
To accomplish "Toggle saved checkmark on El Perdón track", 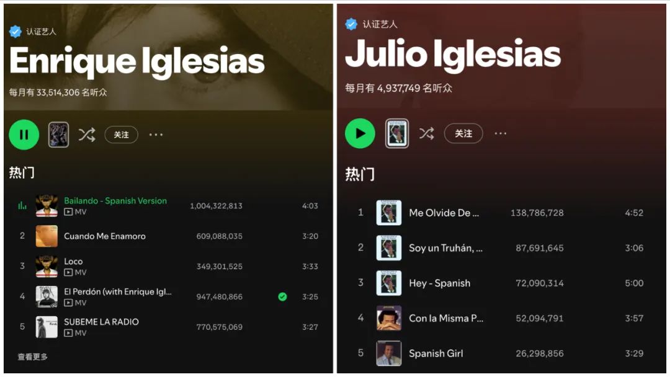I will coord(282,296).
